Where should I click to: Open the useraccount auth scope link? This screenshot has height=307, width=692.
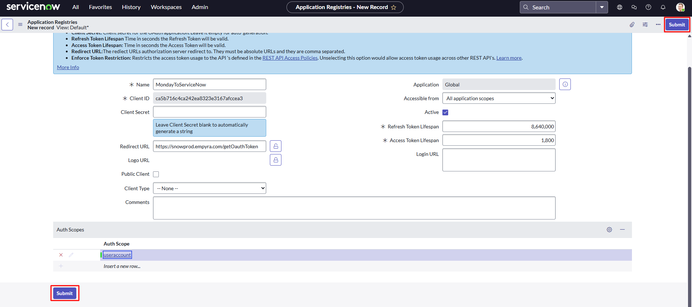coord(117,255)
